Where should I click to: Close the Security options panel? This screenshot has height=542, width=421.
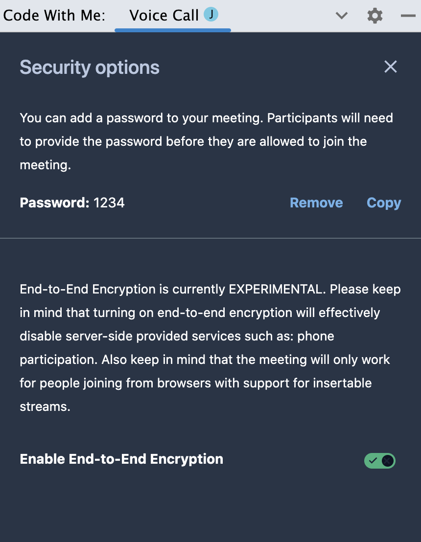click(391, 67)
